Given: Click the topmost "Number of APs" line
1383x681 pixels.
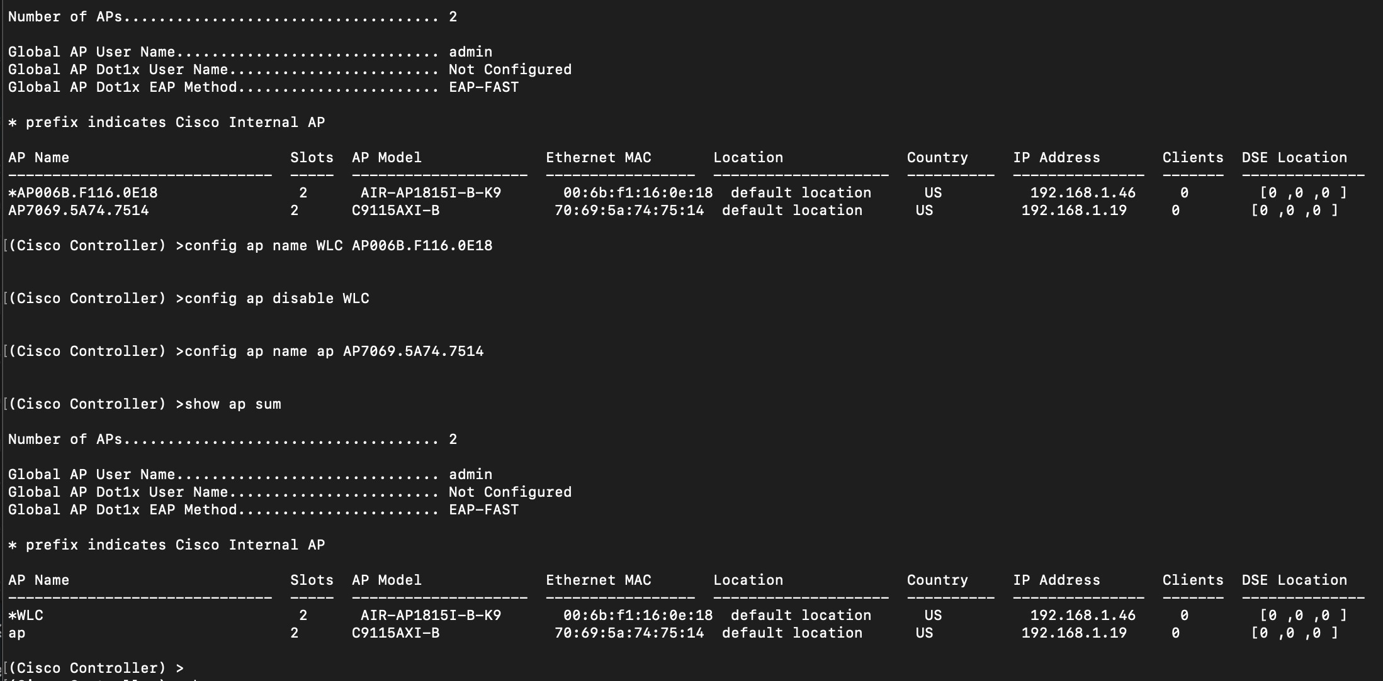Looking at the screenshot, I should (x=232, y=17).
